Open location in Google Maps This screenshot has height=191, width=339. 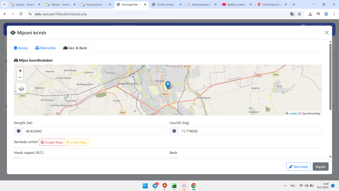52,142
